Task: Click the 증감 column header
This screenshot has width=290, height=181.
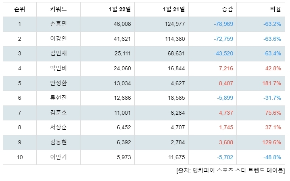Action: [x=227, y=9]
